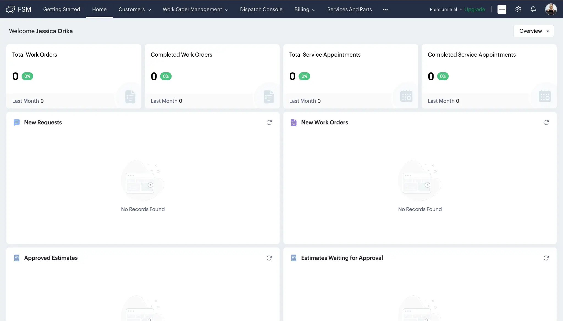Click the Total Service Appointments title
Image resolution: width=563 pixels, height=321 pixels.
click(325, 55)
